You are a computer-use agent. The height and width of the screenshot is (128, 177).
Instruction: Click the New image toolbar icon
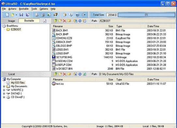click(x=7, y=15)
